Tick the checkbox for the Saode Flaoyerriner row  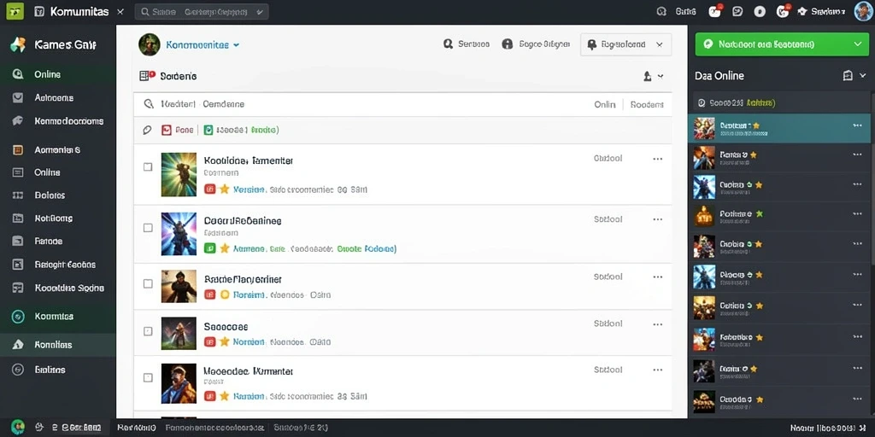coord(148,283)
